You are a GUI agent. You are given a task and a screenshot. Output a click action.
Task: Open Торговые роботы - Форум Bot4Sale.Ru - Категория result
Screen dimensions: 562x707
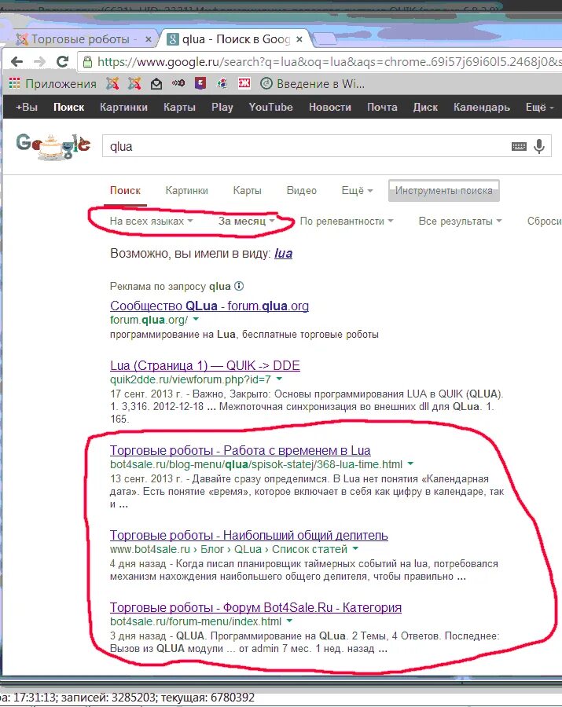255,607
